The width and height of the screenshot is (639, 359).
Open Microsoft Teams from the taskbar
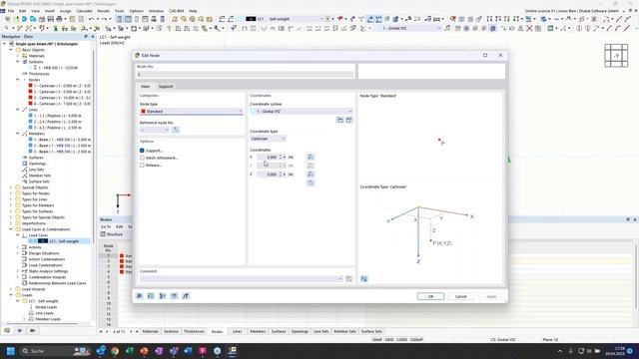[x=174, y=351]
